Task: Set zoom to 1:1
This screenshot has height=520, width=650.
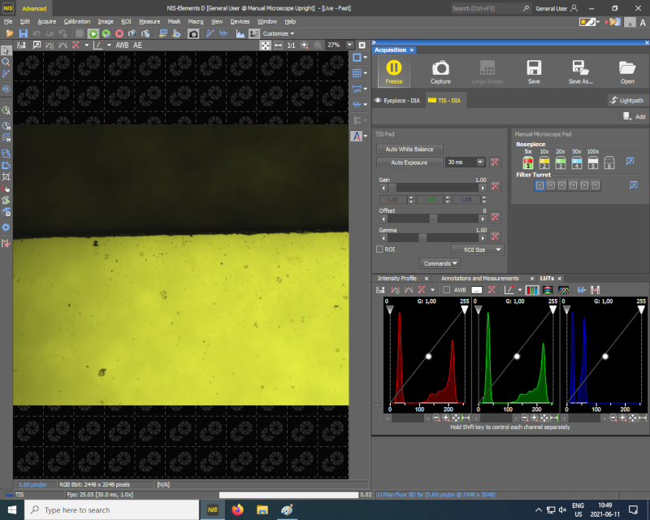Action: (x=292, y=45)
